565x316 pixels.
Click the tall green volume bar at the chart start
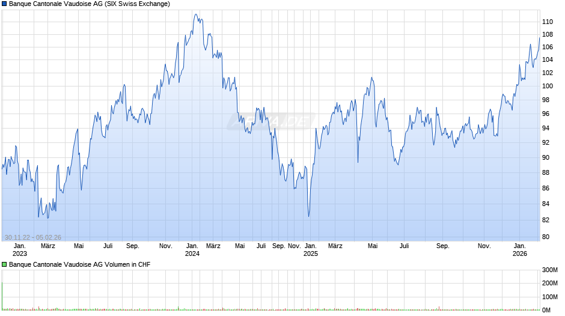click(2, 296)
